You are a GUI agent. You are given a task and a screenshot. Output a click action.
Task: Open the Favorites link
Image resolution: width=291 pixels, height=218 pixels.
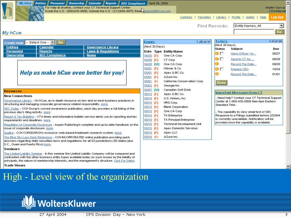pos(204,17)
